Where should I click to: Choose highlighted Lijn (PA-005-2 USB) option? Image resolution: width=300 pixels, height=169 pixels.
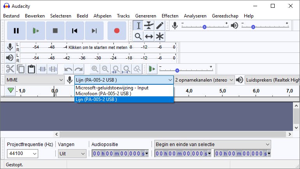[124, 99]
